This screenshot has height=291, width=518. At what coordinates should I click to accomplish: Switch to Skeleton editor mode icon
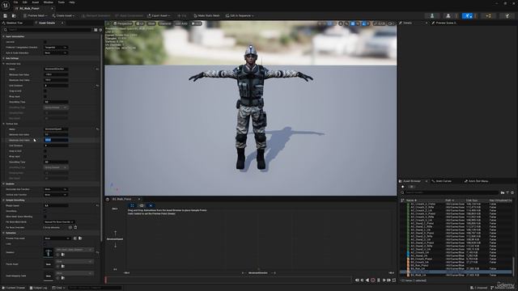(432, 15)
